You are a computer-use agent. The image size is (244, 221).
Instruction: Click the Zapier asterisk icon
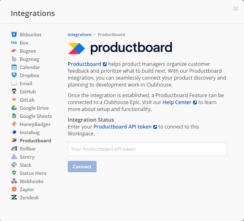pos(14,189)
